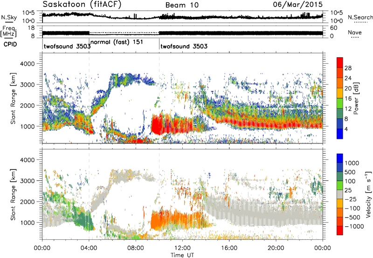Click the Time UT axis title
The image size is (373, 258).
tap(182, 255)
